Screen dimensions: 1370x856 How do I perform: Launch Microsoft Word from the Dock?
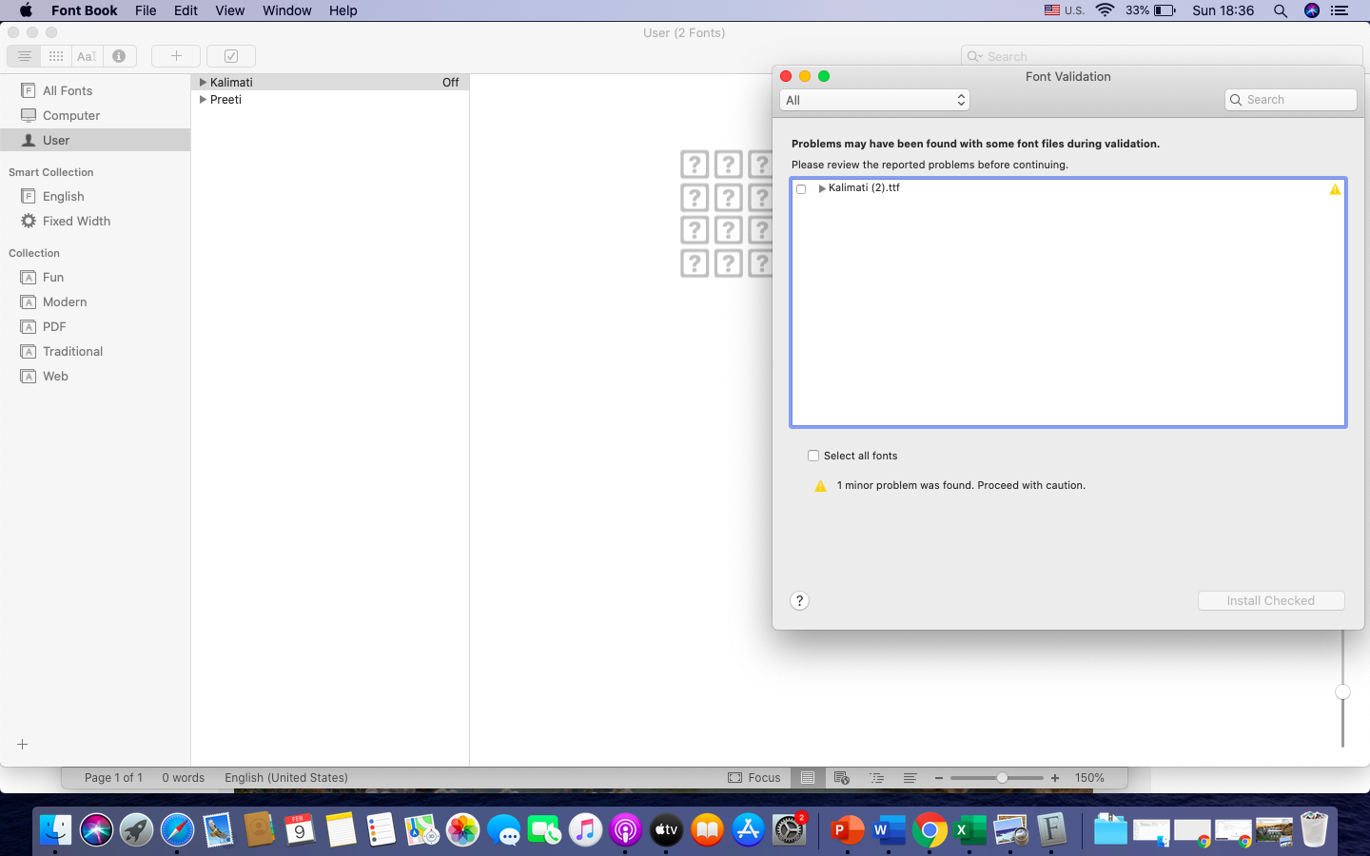889,830
